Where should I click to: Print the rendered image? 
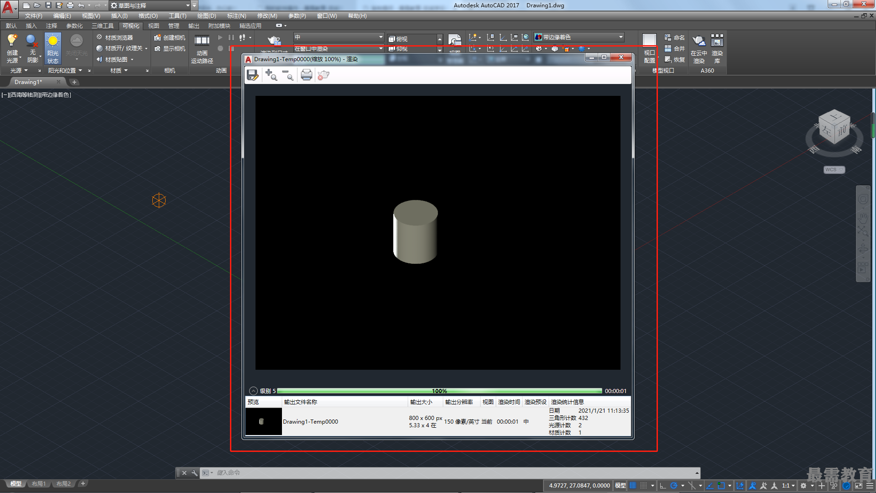coord(307,75)
